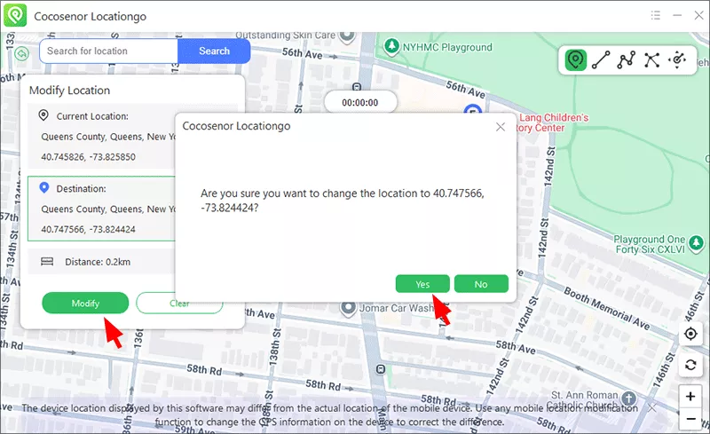710x434 pixels.
Task: Select the jump teleport mode icon
Action: click(651, 59)
